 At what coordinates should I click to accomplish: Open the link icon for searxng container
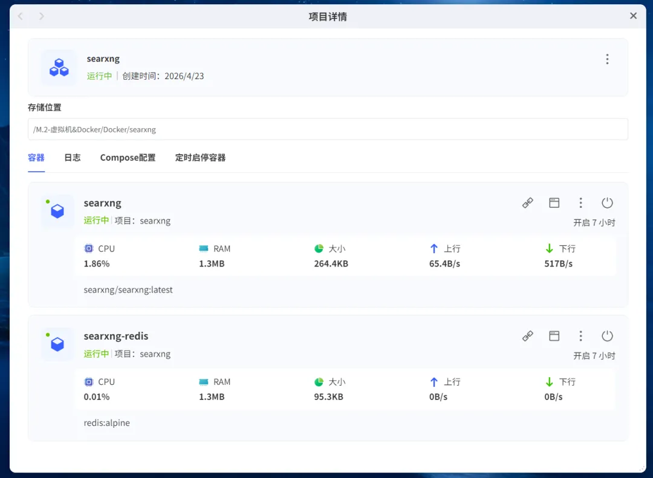click(528, 203)
